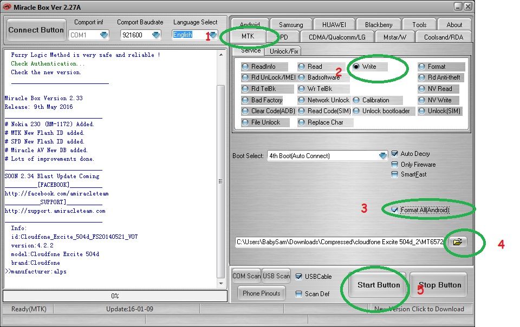Run a USB Scan
The height and width of the screenshot is (327, 520).
(x=276, y=276)
